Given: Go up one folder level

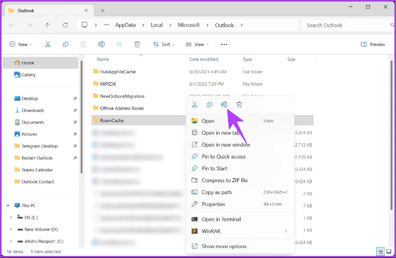Looking at the screenshot, I should (x=47, y=25).
